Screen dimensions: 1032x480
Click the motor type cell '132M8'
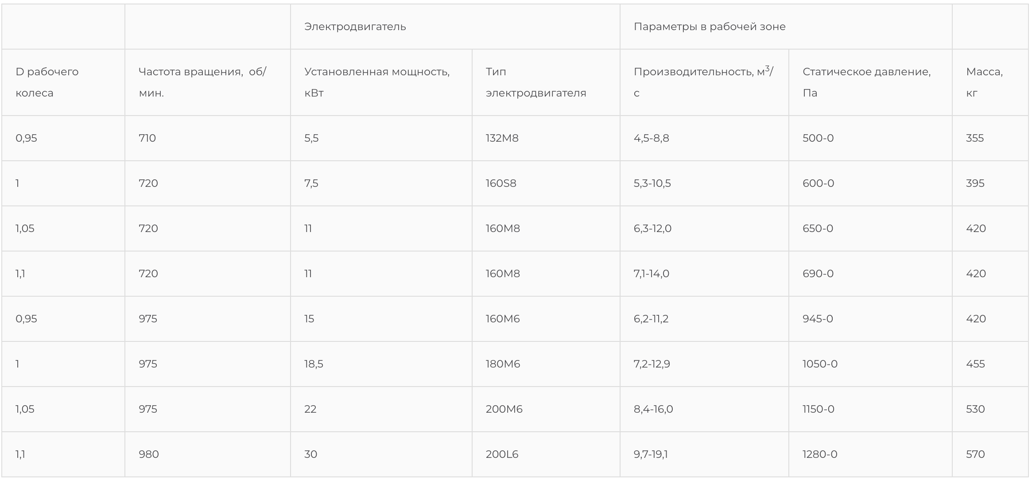click(502, 138)
